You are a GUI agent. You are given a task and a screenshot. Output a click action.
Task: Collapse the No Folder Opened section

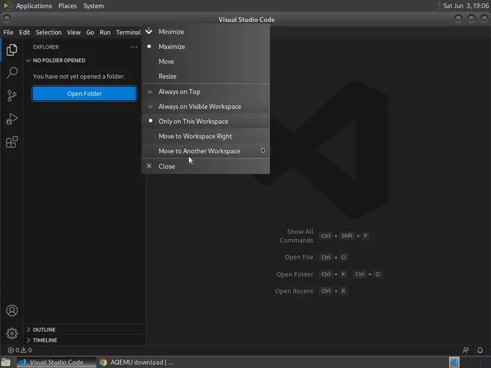tap(84, 60)
